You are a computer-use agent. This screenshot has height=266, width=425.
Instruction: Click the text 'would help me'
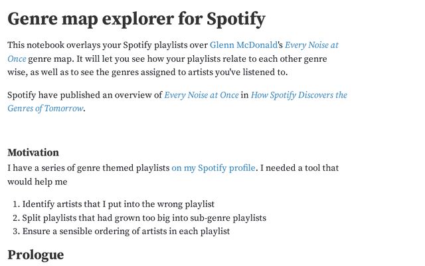pyautogui.click(x=37, y=182)
